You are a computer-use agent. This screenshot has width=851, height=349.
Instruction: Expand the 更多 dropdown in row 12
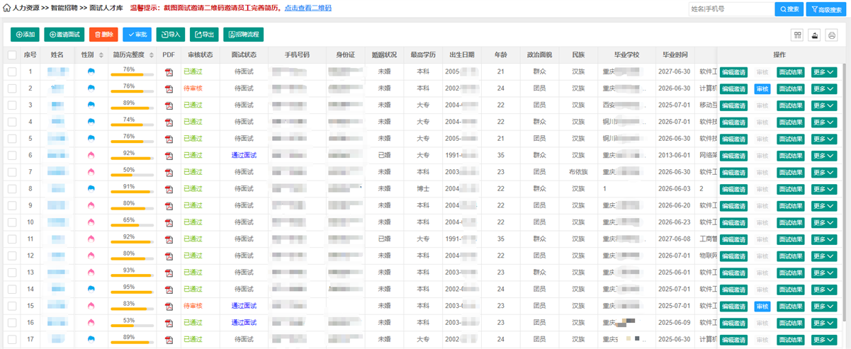point(824,256)
